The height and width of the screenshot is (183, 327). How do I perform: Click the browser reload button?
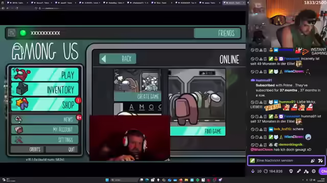point(17,8)
